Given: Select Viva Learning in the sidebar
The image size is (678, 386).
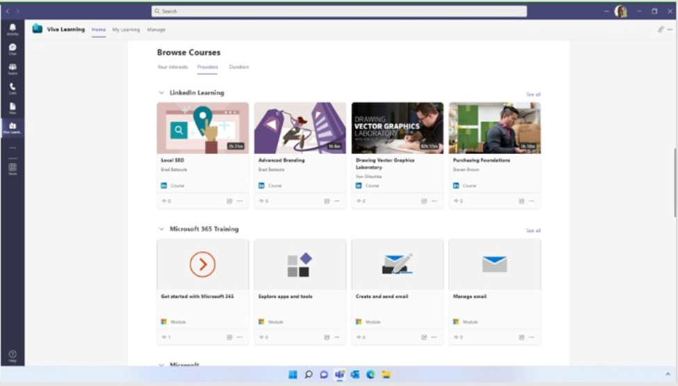Looking at the screenshot, I should pyautogui.click(x=13, y=128).
